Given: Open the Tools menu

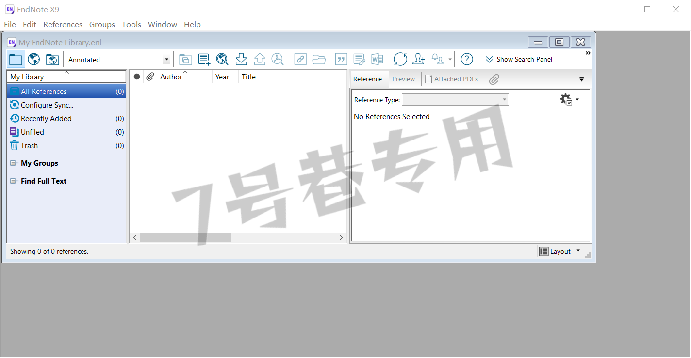Looking at the screenshot, I should tap(132, 24).
